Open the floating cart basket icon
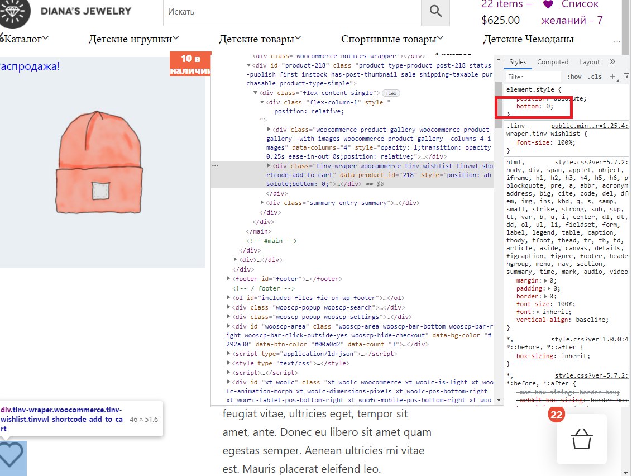This screenshot has width=632, height=476. pyautogui.click(x=581, y=439)
